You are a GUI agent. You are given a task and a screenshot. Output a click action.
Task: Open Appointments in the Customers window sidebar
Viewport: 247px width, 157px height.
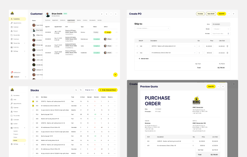click(17, 23)
